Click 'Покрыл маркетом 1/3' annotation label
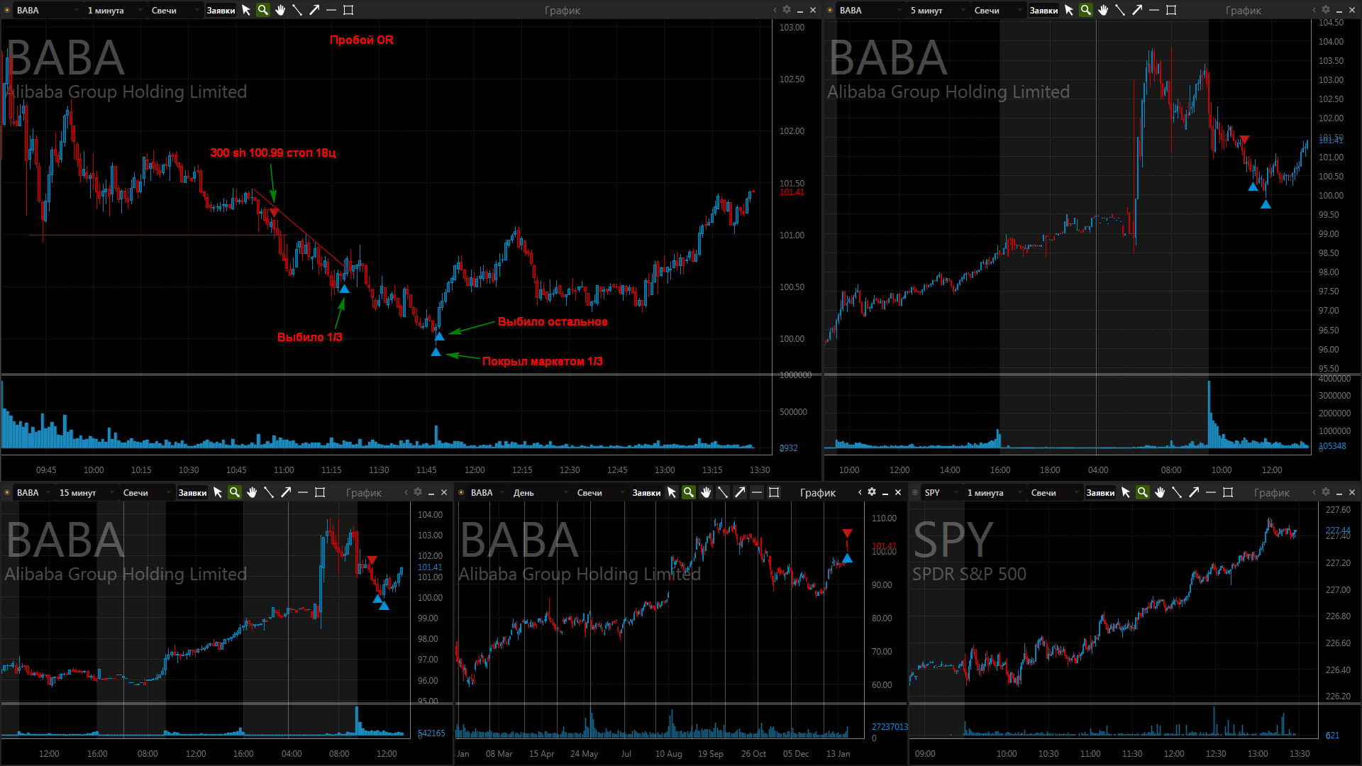This screenshot has height=766, width=1362. click(542, 361)
